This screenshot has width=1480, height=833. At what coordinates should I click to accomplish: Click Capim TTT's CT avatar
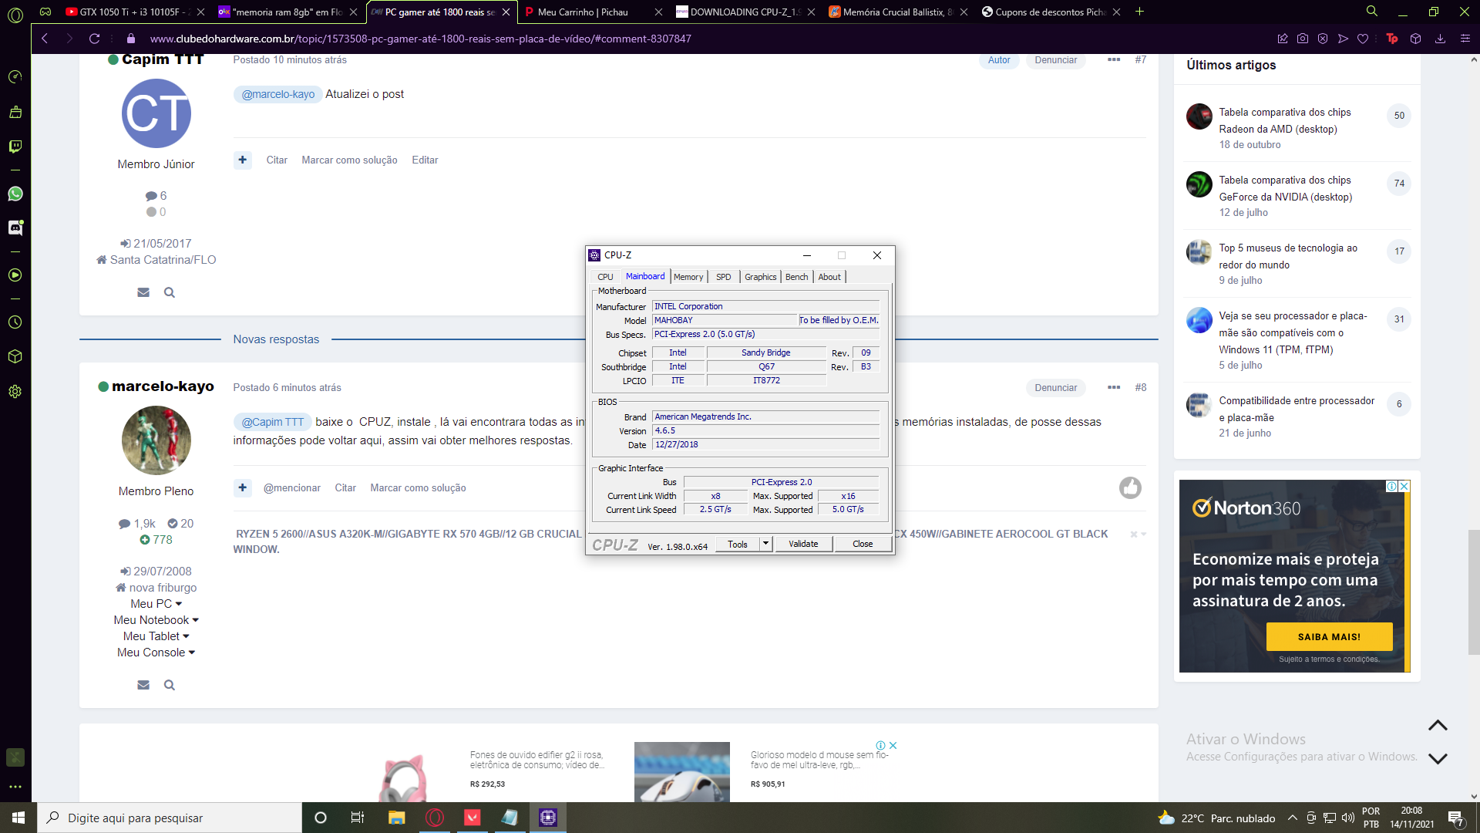click(156, 113)
